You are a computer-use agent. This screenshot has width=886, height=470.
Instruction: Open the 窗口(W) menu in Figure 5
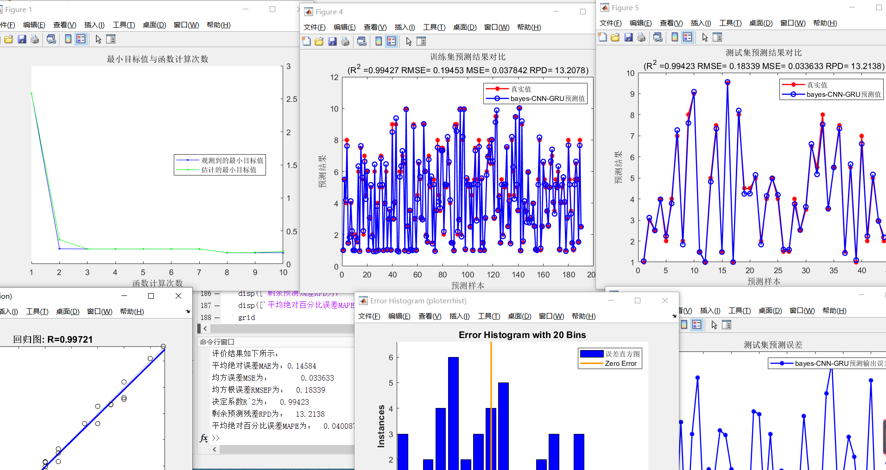tap(793, 23)
